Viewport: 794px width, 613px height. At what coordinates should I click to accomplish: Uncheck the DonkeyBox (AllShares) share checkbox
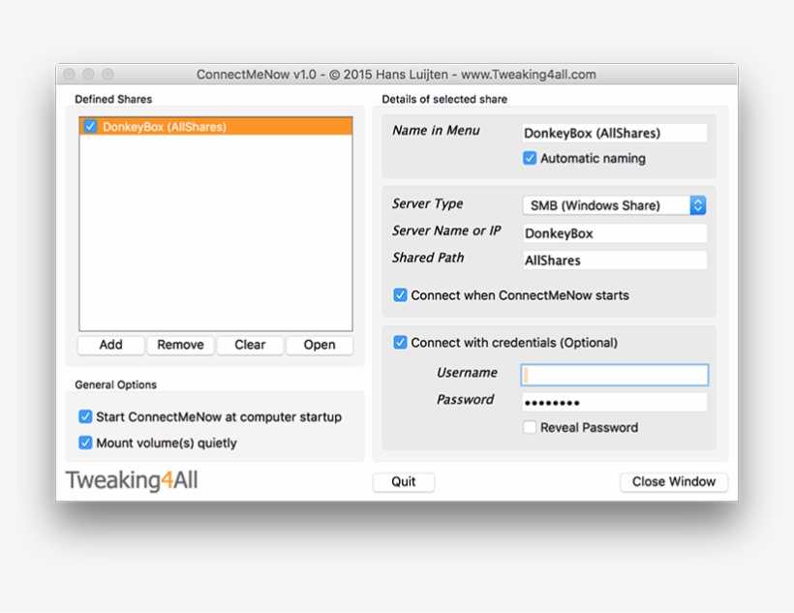pos(90,126)
